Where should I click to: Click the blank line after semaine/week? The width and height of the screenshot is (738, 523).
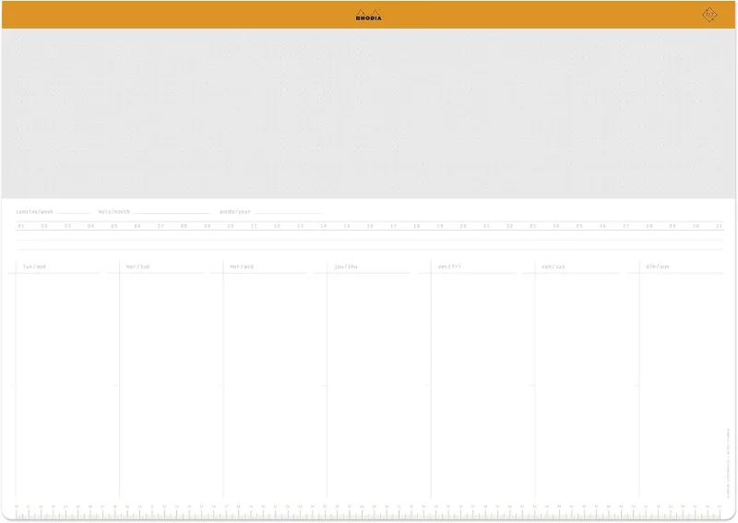pos(73,213)
